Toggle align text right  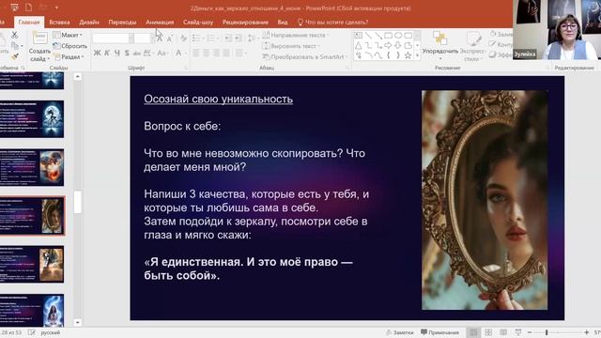click(216, 53)
